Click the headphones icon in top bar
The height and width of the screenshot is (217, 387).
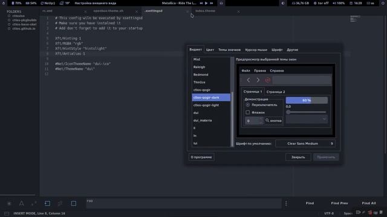tap(221, 3)
